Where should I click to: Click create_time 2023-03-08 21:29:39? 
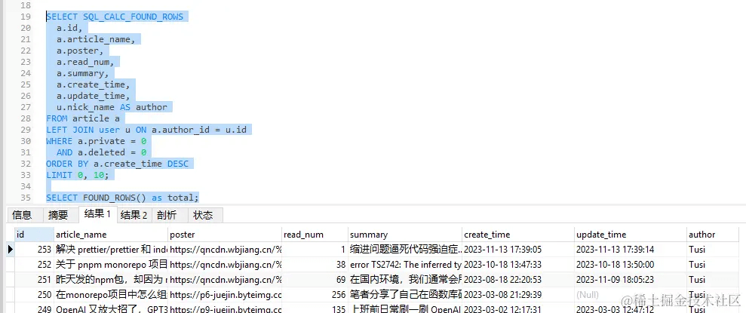(518, 295)
